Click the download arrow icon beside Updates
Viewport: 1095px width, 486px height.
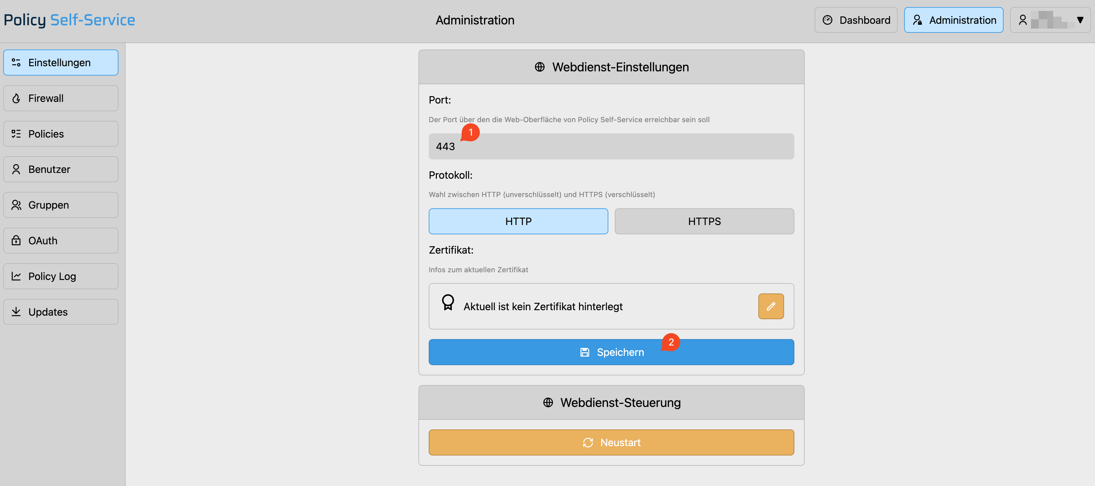16,311
